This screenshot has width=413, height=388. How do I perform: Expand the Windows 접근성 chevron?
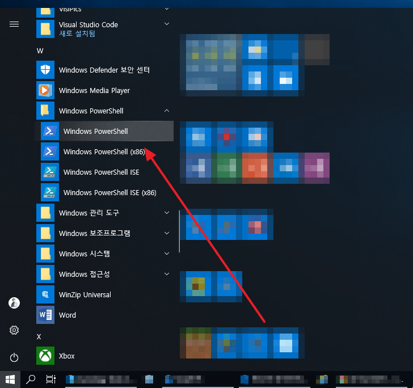[x=167, y=274]
